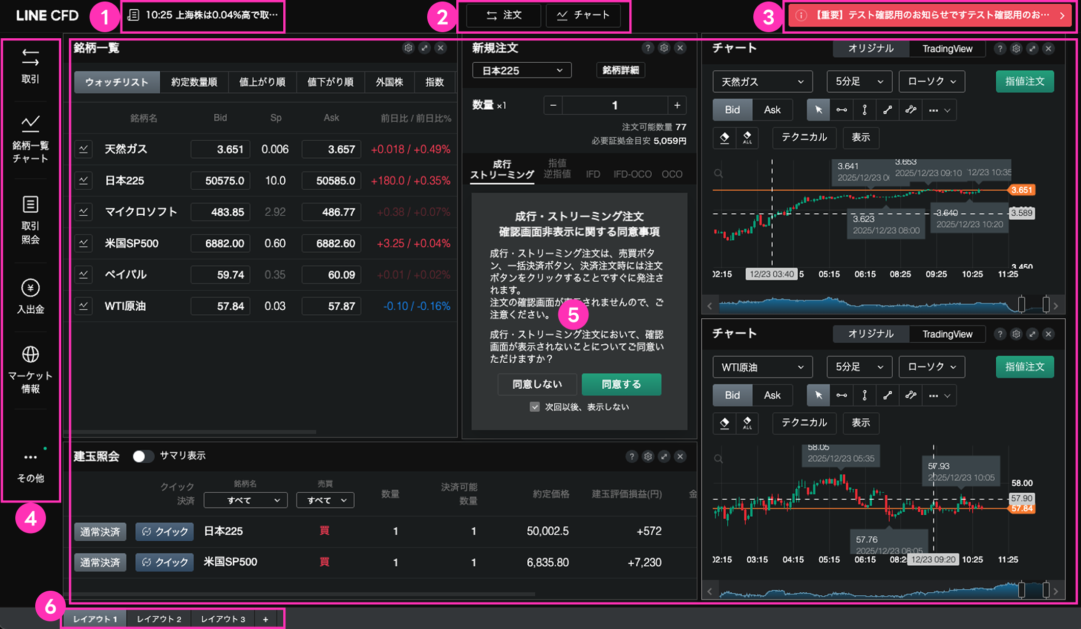This screenshot has width=1081, height=629.
Task: Click chart icon beside 日本225 row
Action: coord(83,181)
